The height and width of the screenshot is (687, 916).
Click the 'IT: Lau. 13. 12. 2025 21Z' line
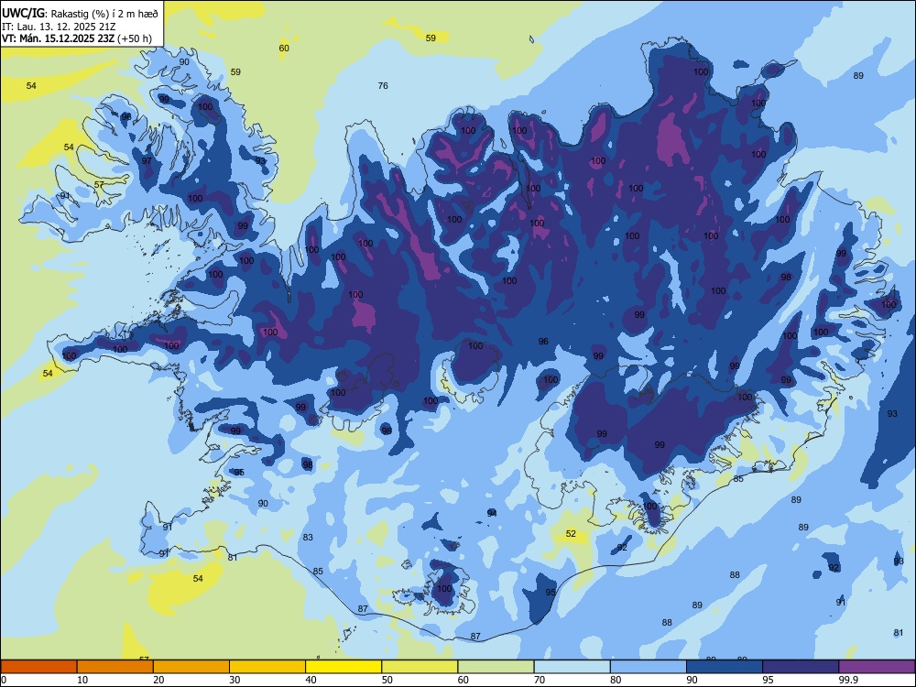pyautogui.click(x=59, y=27)
